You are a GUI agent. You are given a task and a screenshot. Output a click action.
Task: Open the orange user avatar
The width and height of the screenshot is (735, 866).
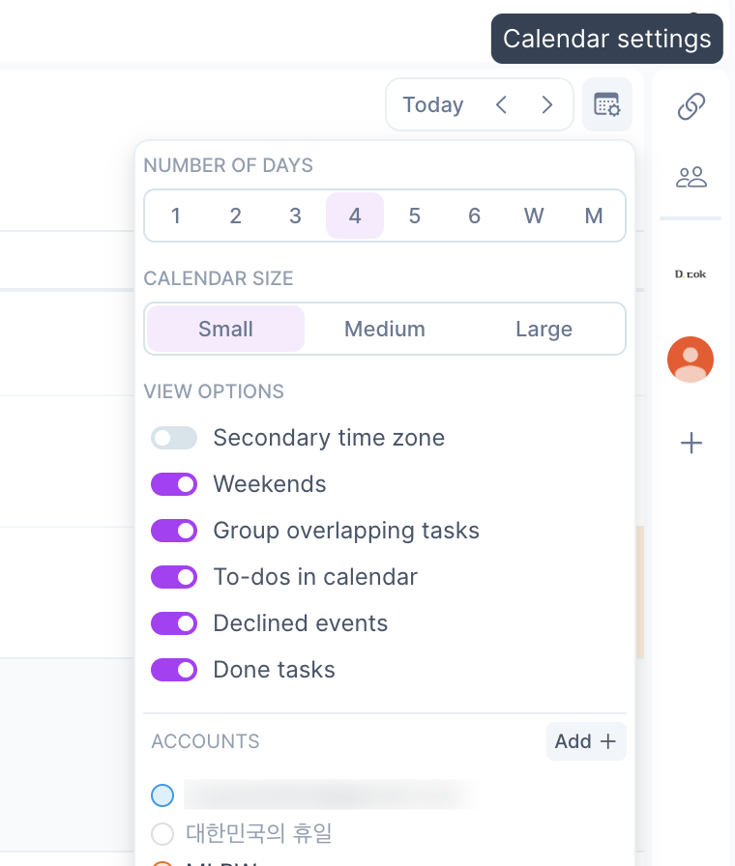tap(691, 360)
